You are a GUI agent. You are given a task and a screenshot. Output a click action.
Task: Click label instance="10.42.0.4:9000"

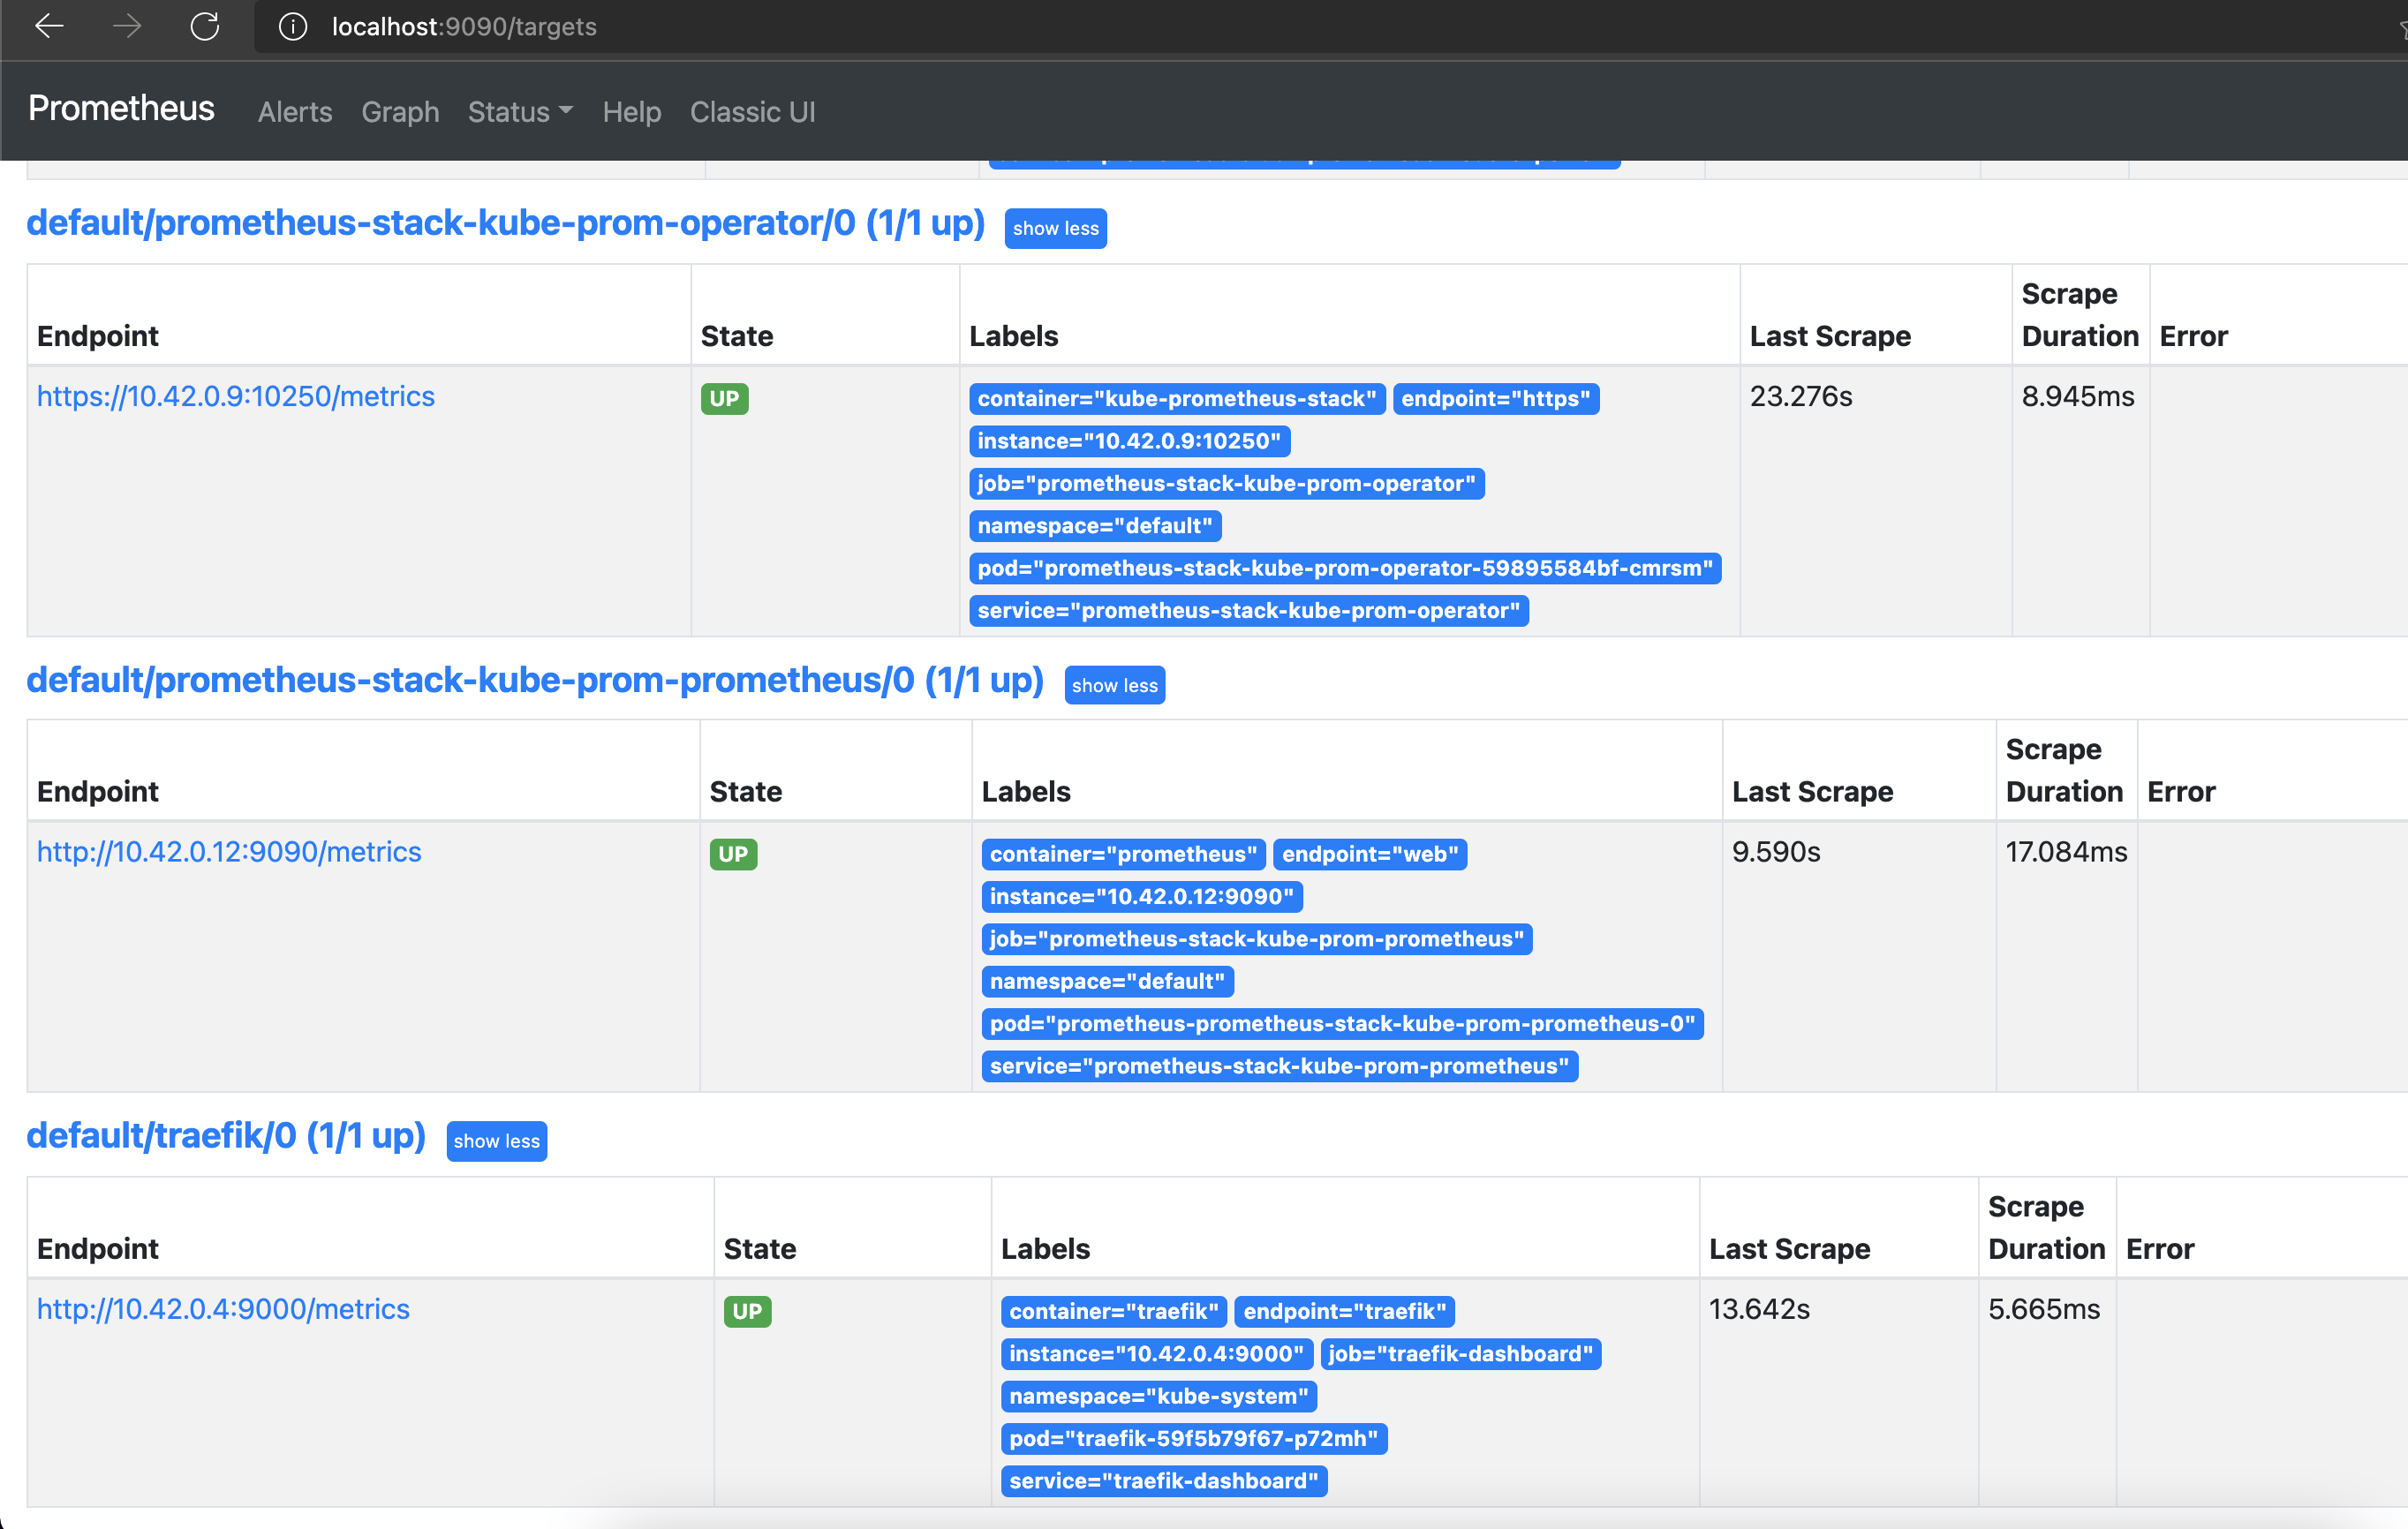pyautogui.click(x=1157, y=1354)
